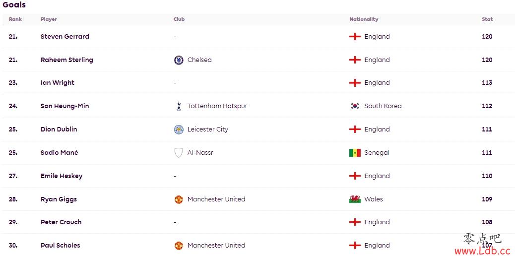Click the Tottenham Hotspur cockerel crest
The width and height of the screenshot is (515, 256).
178,106
